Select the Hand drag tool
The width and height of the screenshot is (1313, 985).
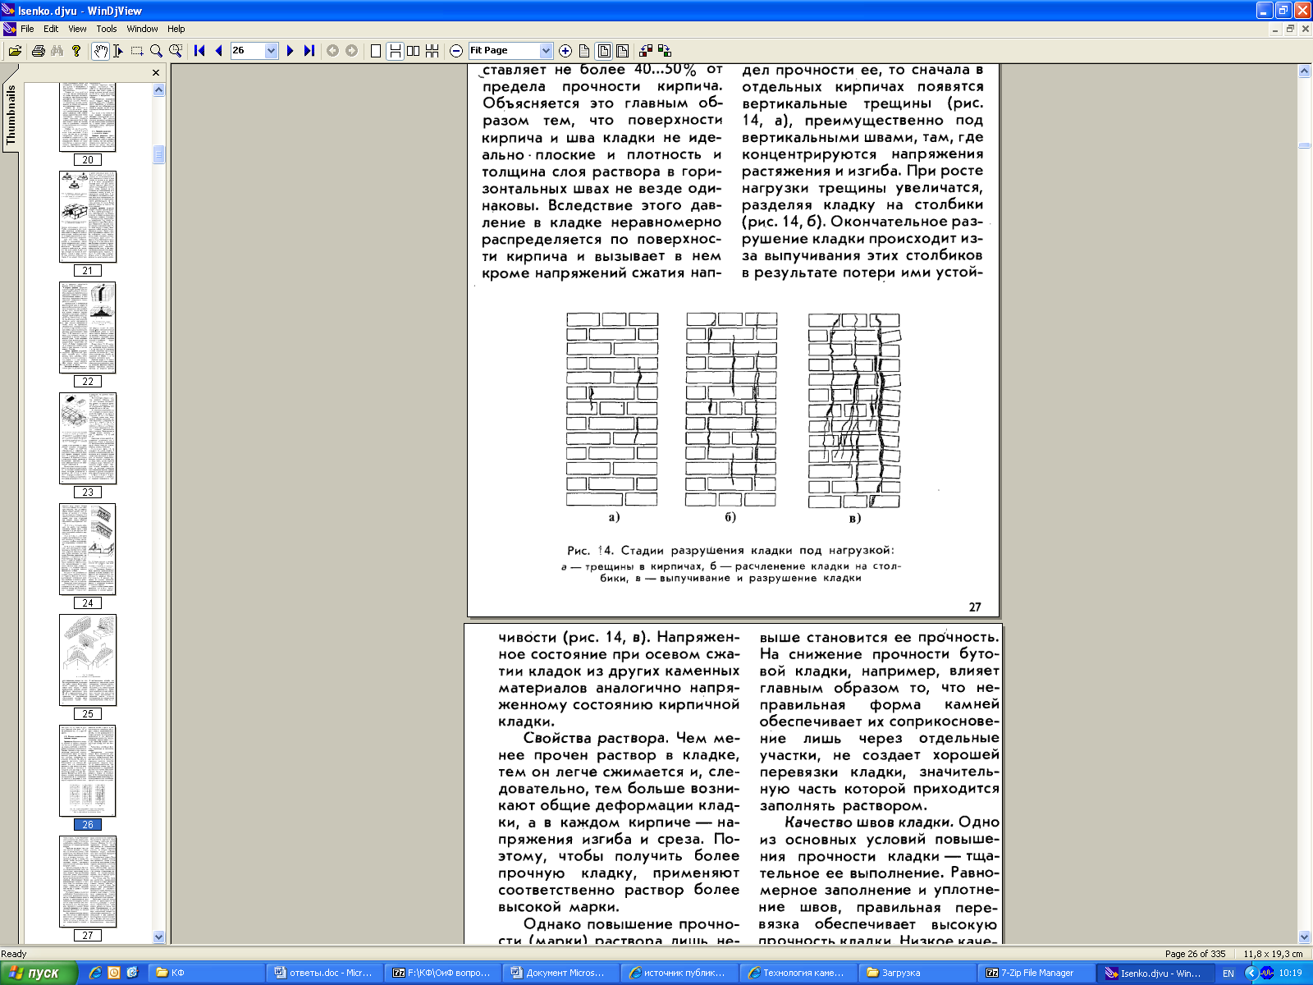click(x=100, y=51)
